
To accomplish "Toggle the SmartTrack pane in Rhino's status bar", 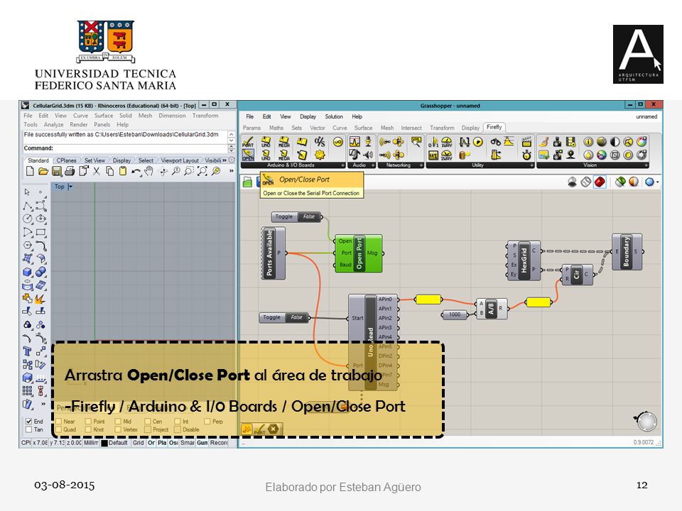I will coord(188,443).
